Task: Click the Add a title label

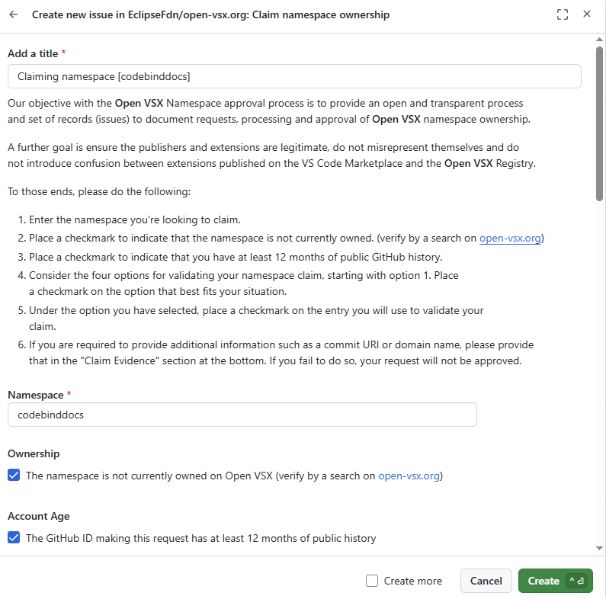Action: tap(33, 53)
